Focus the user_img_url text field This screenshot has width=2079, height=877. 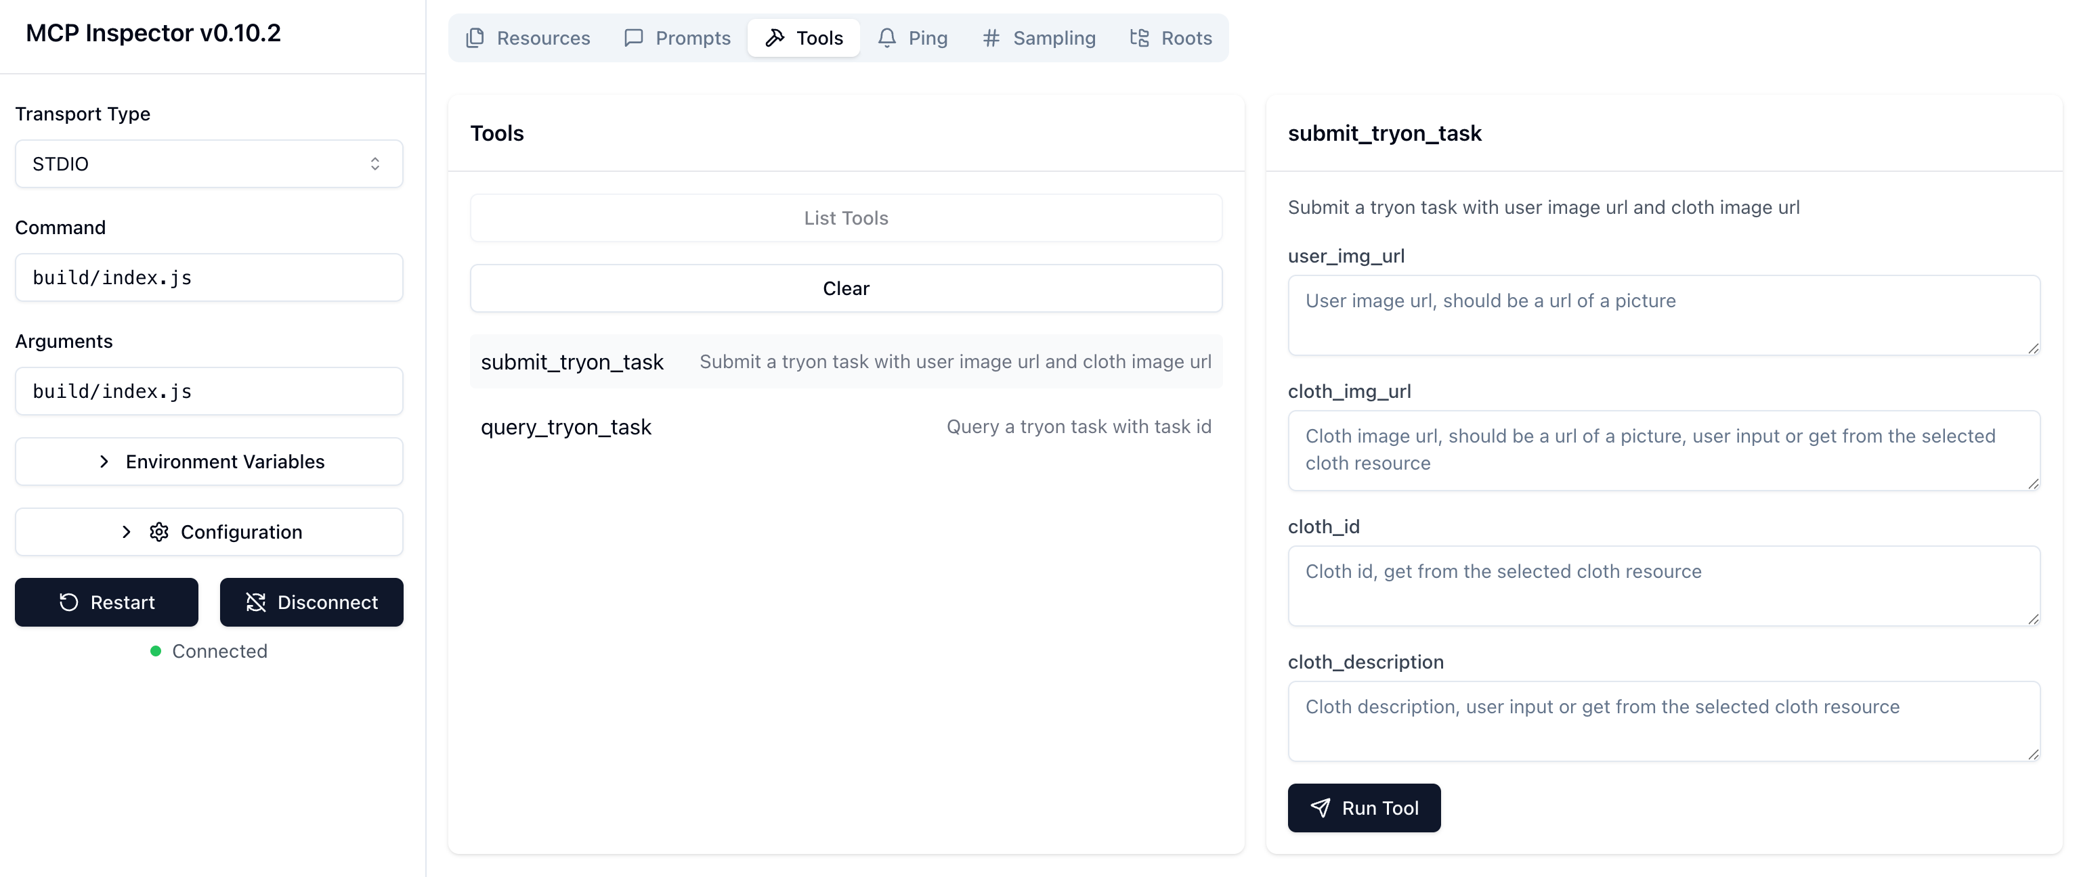1663,315
